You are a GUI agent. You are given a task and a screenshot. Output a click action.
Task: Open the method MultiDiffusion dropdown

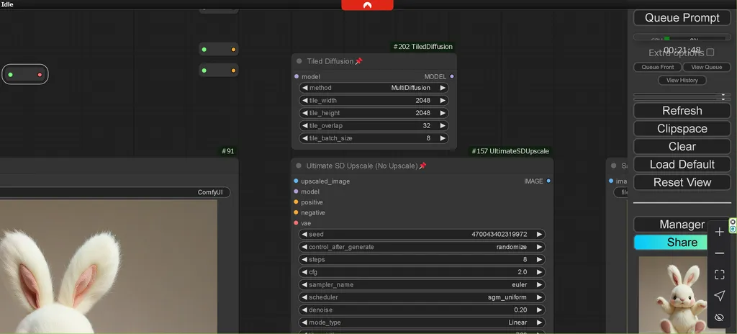click(x=374, y=88)
